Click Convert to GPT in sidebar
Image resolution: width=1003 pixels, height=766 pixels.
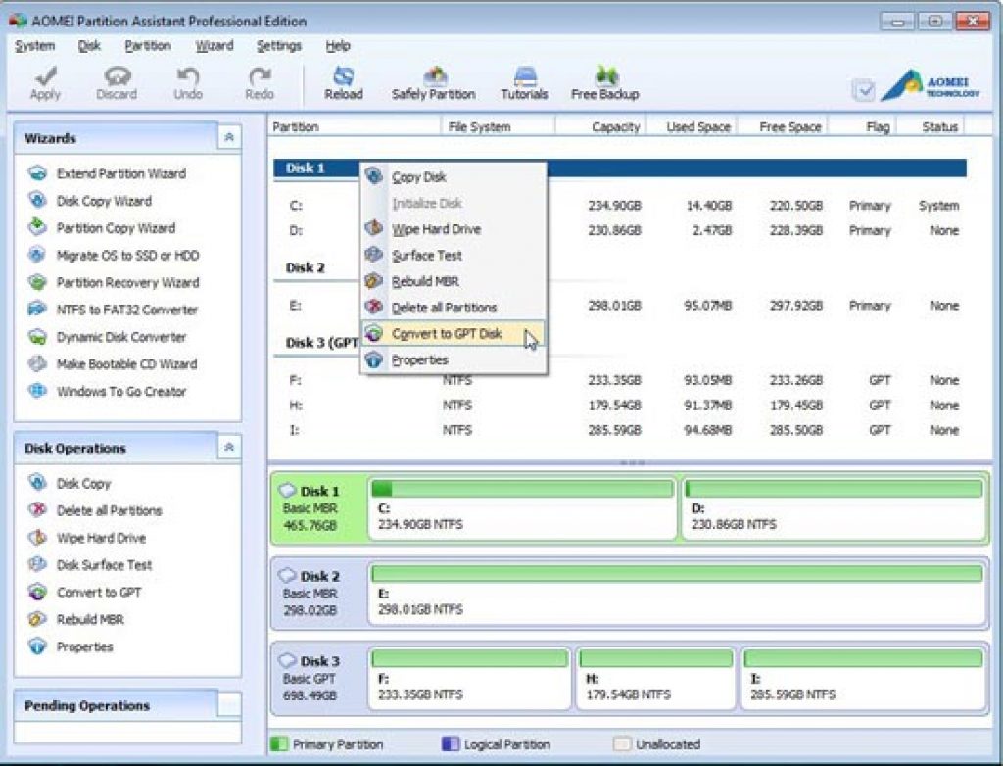84,592
